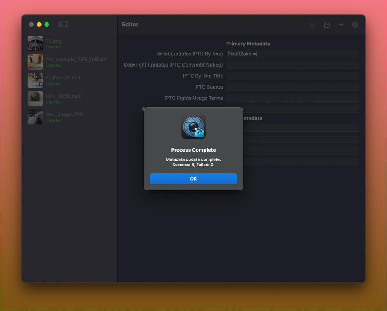The width and height of the screenshot is (387, 311).
Task: Click the trash delete icon in toolbar
Action: pos(313,25)
